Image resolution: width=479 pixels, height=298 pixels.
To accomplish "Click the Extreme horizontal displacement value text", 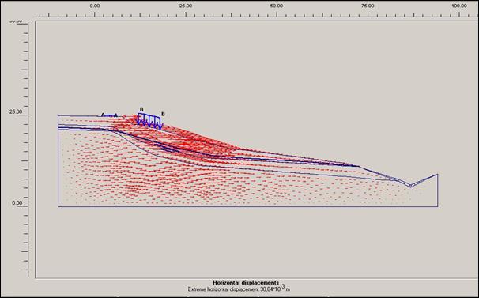I will (239, 289).
